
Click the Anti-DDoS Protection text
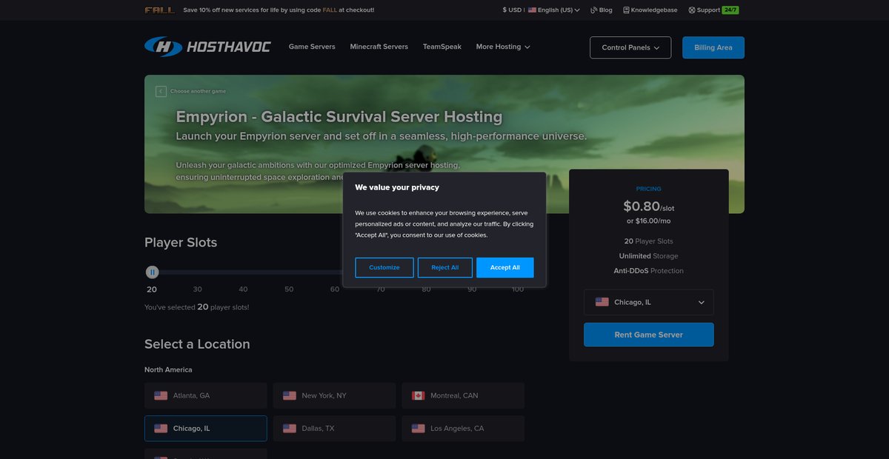click(x=649, y=271)
